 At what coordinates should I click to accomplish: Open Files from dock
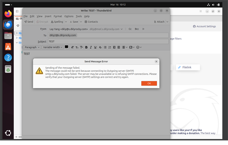(8, 35)
